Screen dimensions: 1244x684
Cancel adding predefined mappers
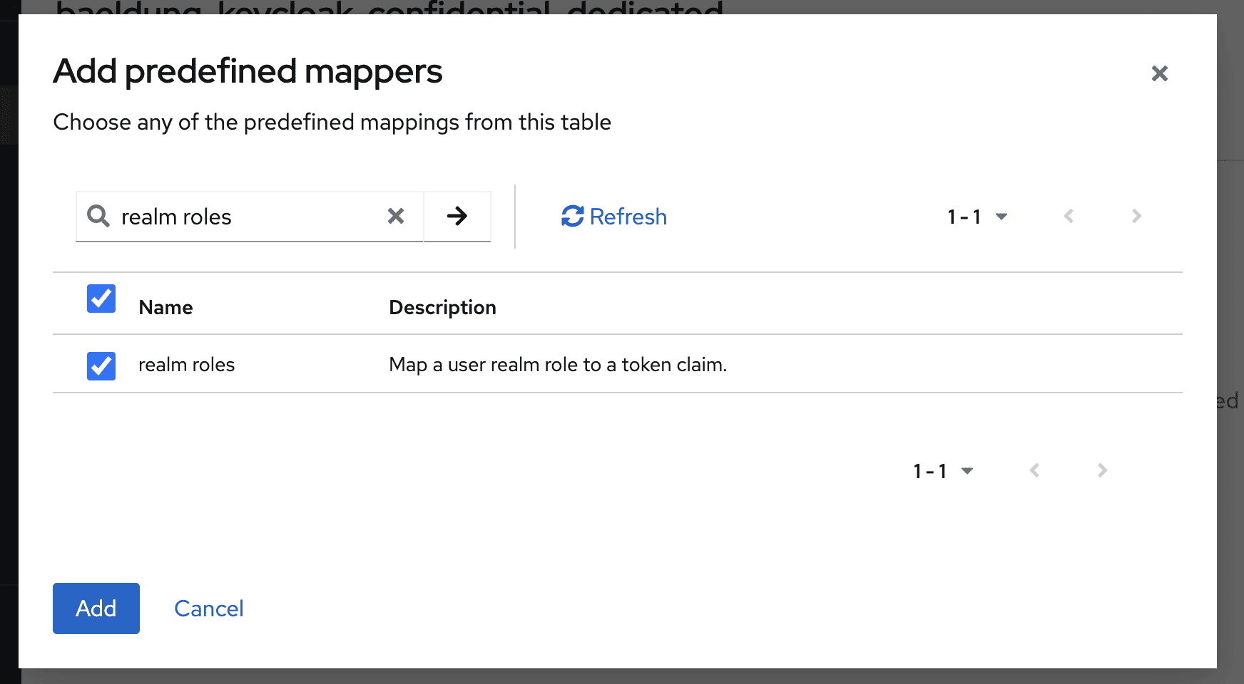[209, 608]
